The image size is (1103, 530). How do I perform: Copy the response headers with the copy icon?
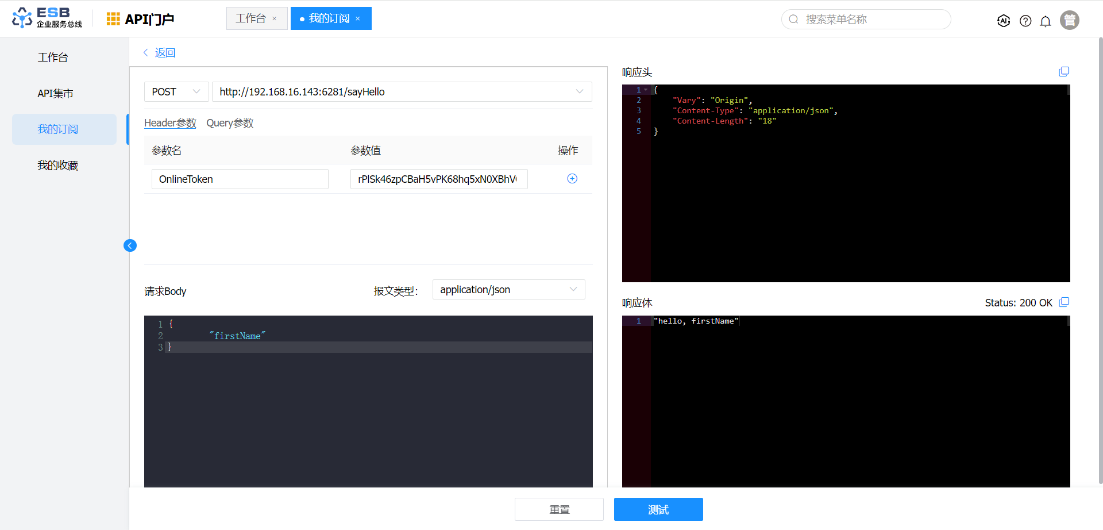pos(1064,72)
